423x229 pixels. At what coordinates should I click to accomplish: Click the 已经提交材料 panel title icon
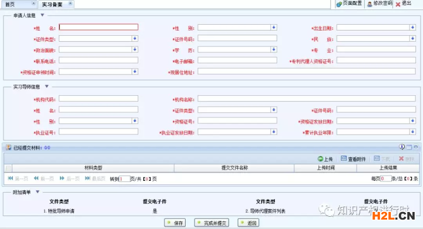[8, 147]
